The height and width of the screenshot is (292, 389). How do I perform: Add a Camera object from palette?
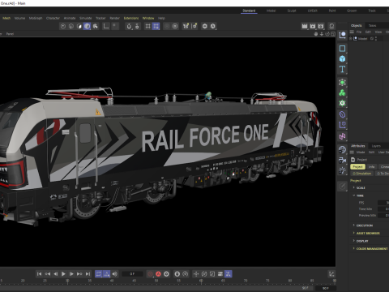(342, 160)
